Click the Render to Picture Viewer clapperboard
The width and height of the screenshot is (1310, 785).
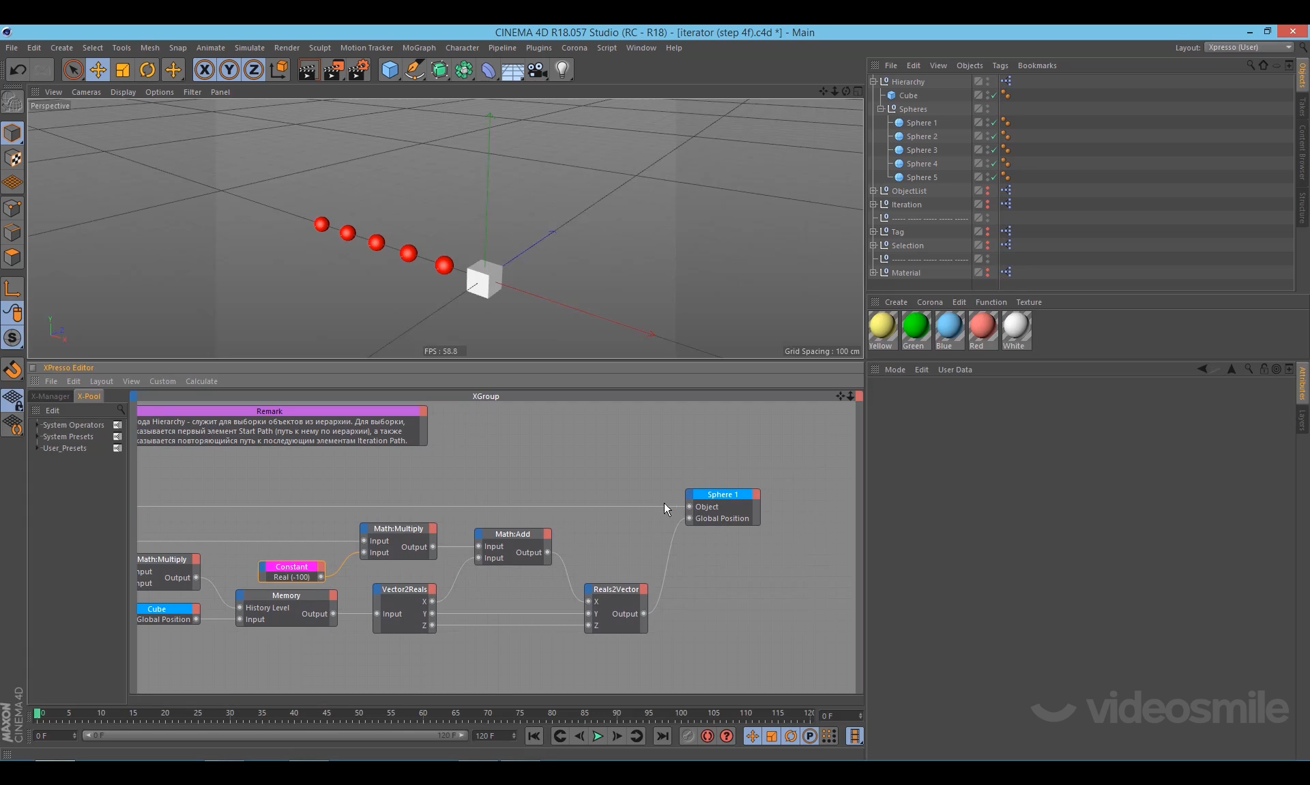coord(334,70)
